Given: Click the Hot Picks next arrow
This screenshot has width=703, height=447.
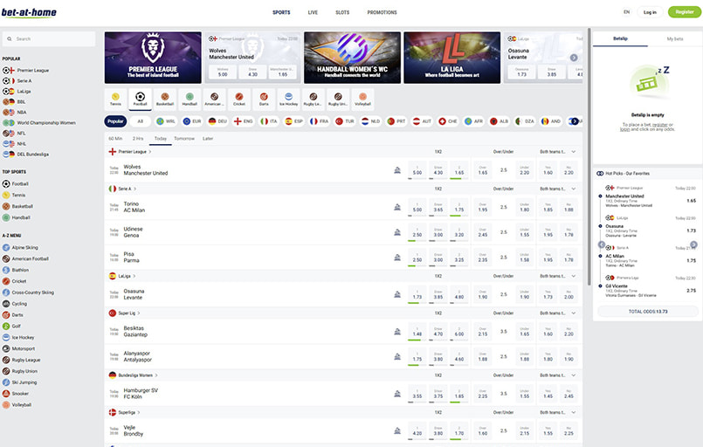Looking at the screenshot, I should tap(693, 244).
